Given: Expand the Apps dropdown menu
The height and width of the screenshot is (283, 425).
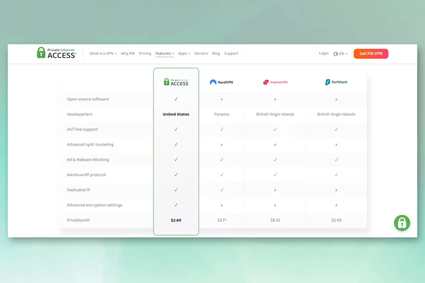Looking at the screenshot, I should [x=184, y=53].
